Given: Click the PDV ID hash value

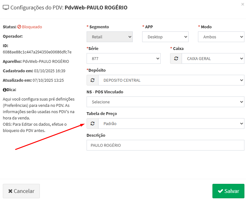Looking at the screenshot, I should [37, 52].
